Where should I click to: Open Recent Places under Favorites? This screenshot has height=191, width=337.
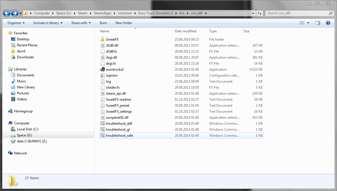pos(27,45)
